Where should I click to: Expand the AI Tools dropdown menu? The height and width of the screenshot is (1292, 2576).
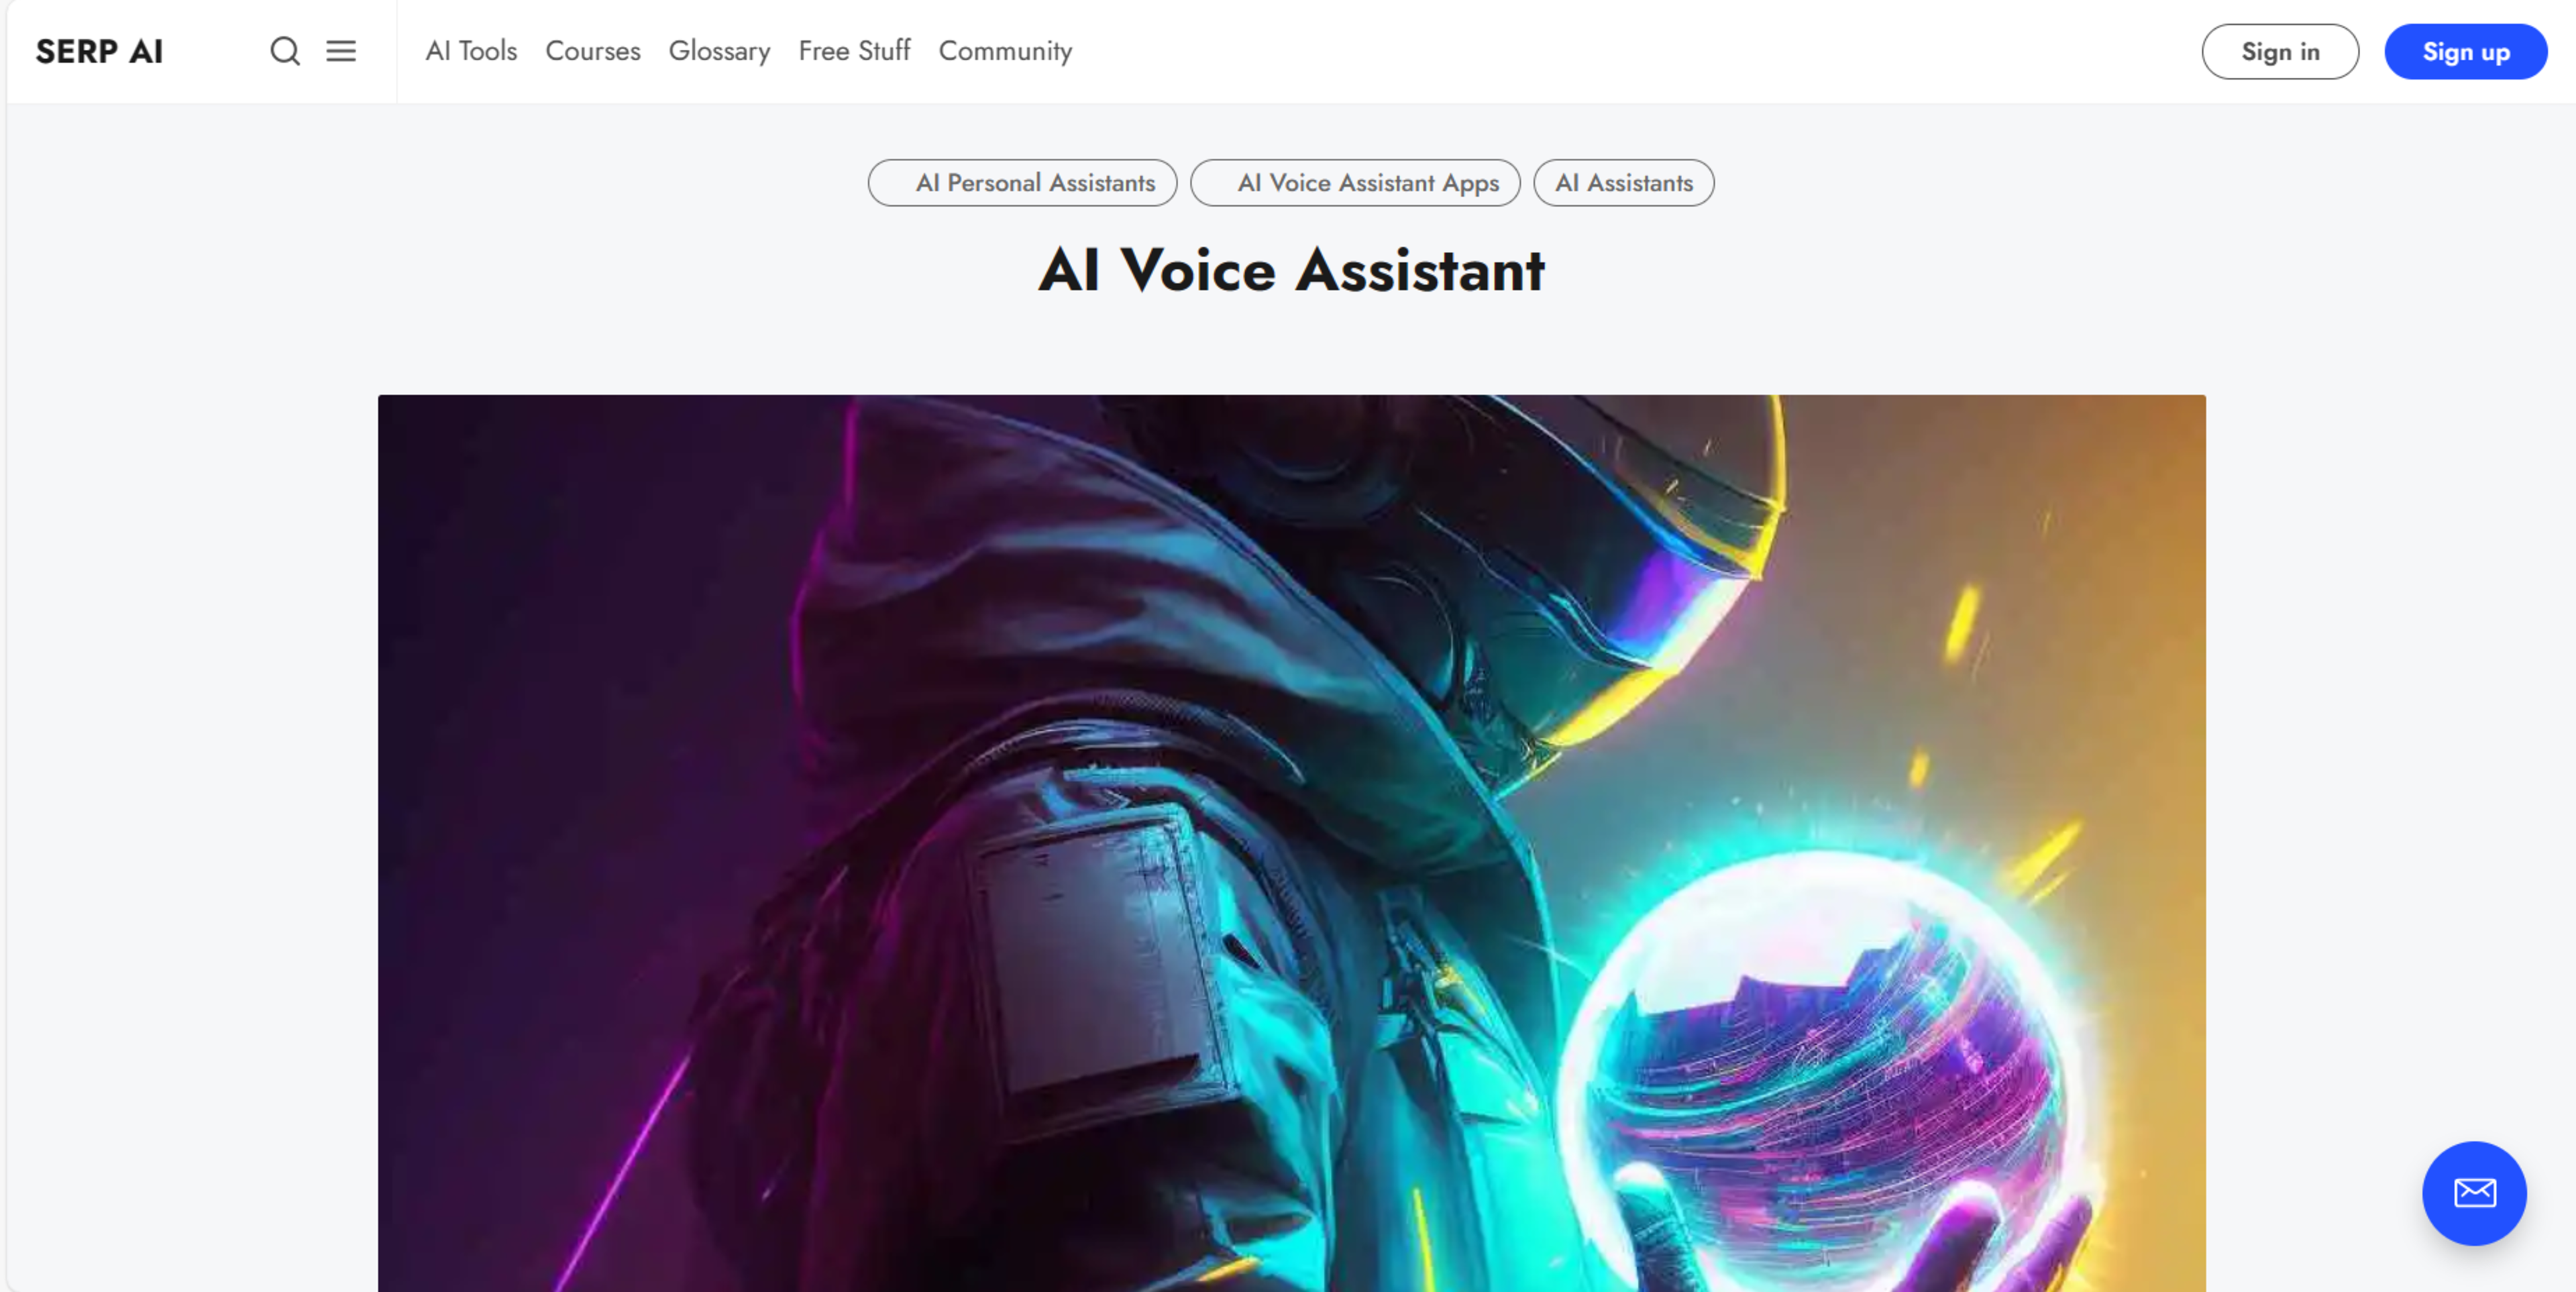(x=470, y=51)
